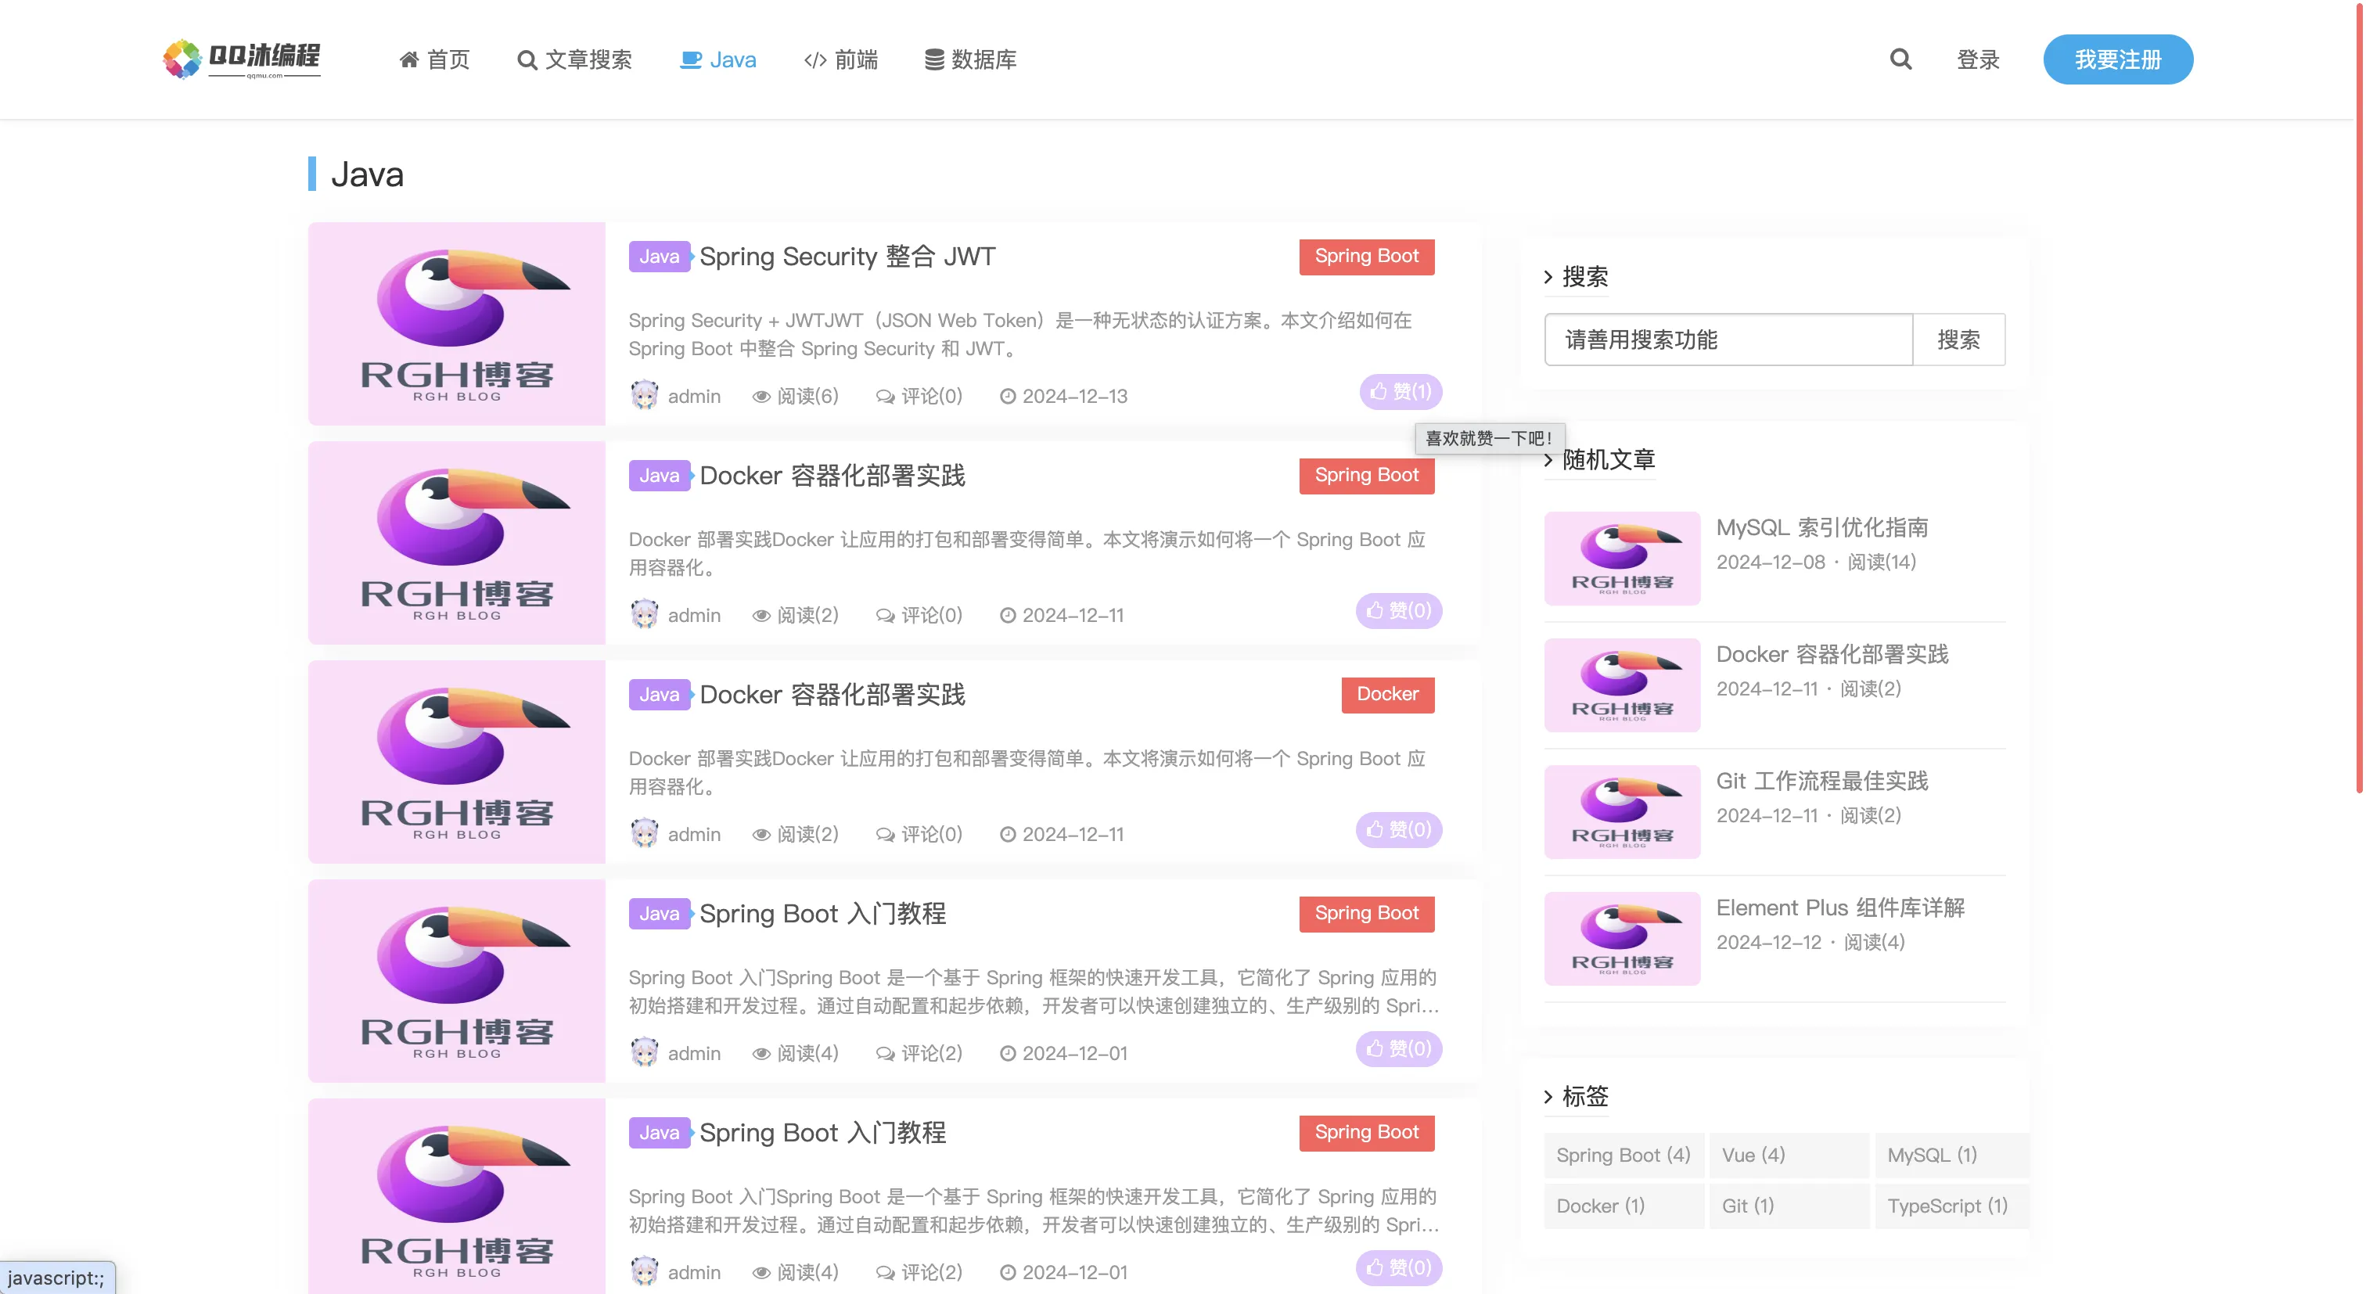
Task: Open random article Docker 容器化部署实践 in sidebar
Action: 1832,654
